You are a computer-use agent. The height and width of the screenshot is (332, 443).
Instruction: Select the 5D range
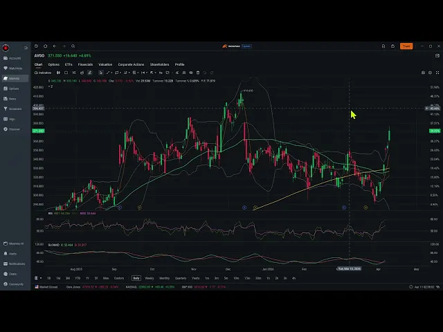tap(49, 278)
